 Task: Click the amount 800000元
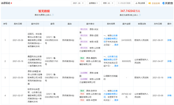(x=126, y=61)
